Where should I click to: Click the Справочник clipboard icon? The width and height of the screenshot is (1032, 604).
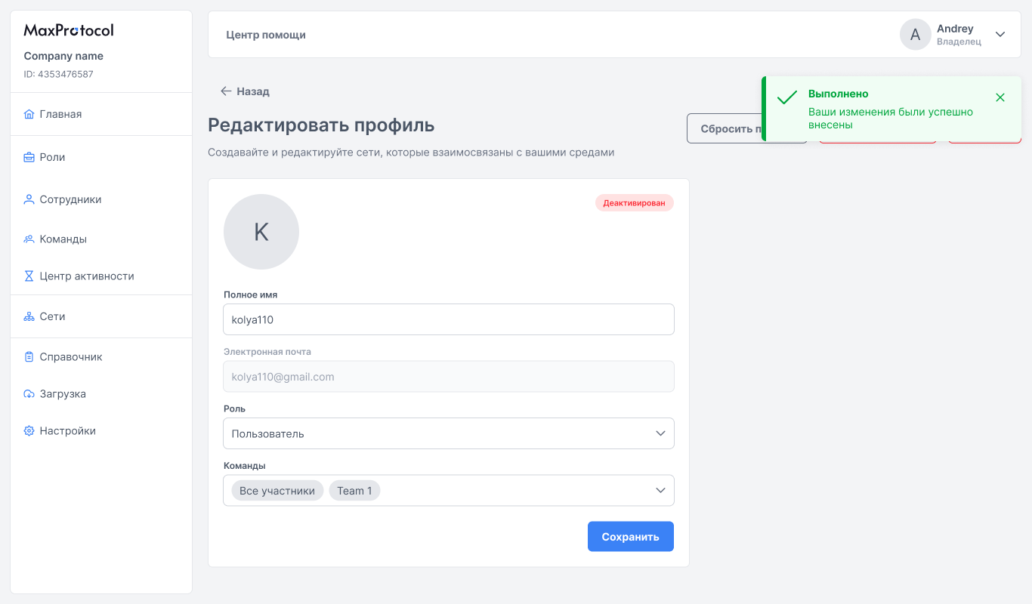pos(29,356)
